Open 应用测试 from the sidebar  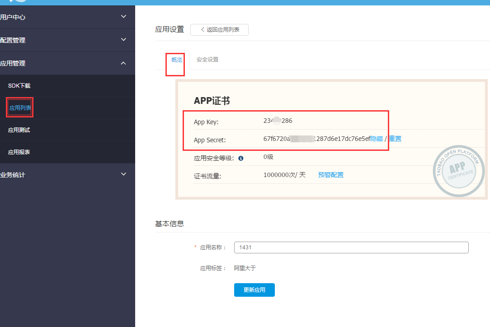pos(19,130)
